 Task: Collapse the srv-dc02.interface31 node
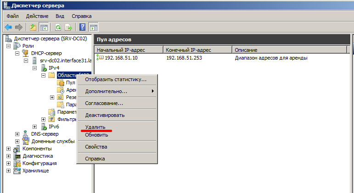click(x=26, y=61)
